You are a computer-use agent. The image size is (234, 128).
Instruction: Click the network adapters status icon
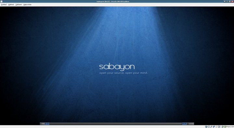tap(214, 127)
